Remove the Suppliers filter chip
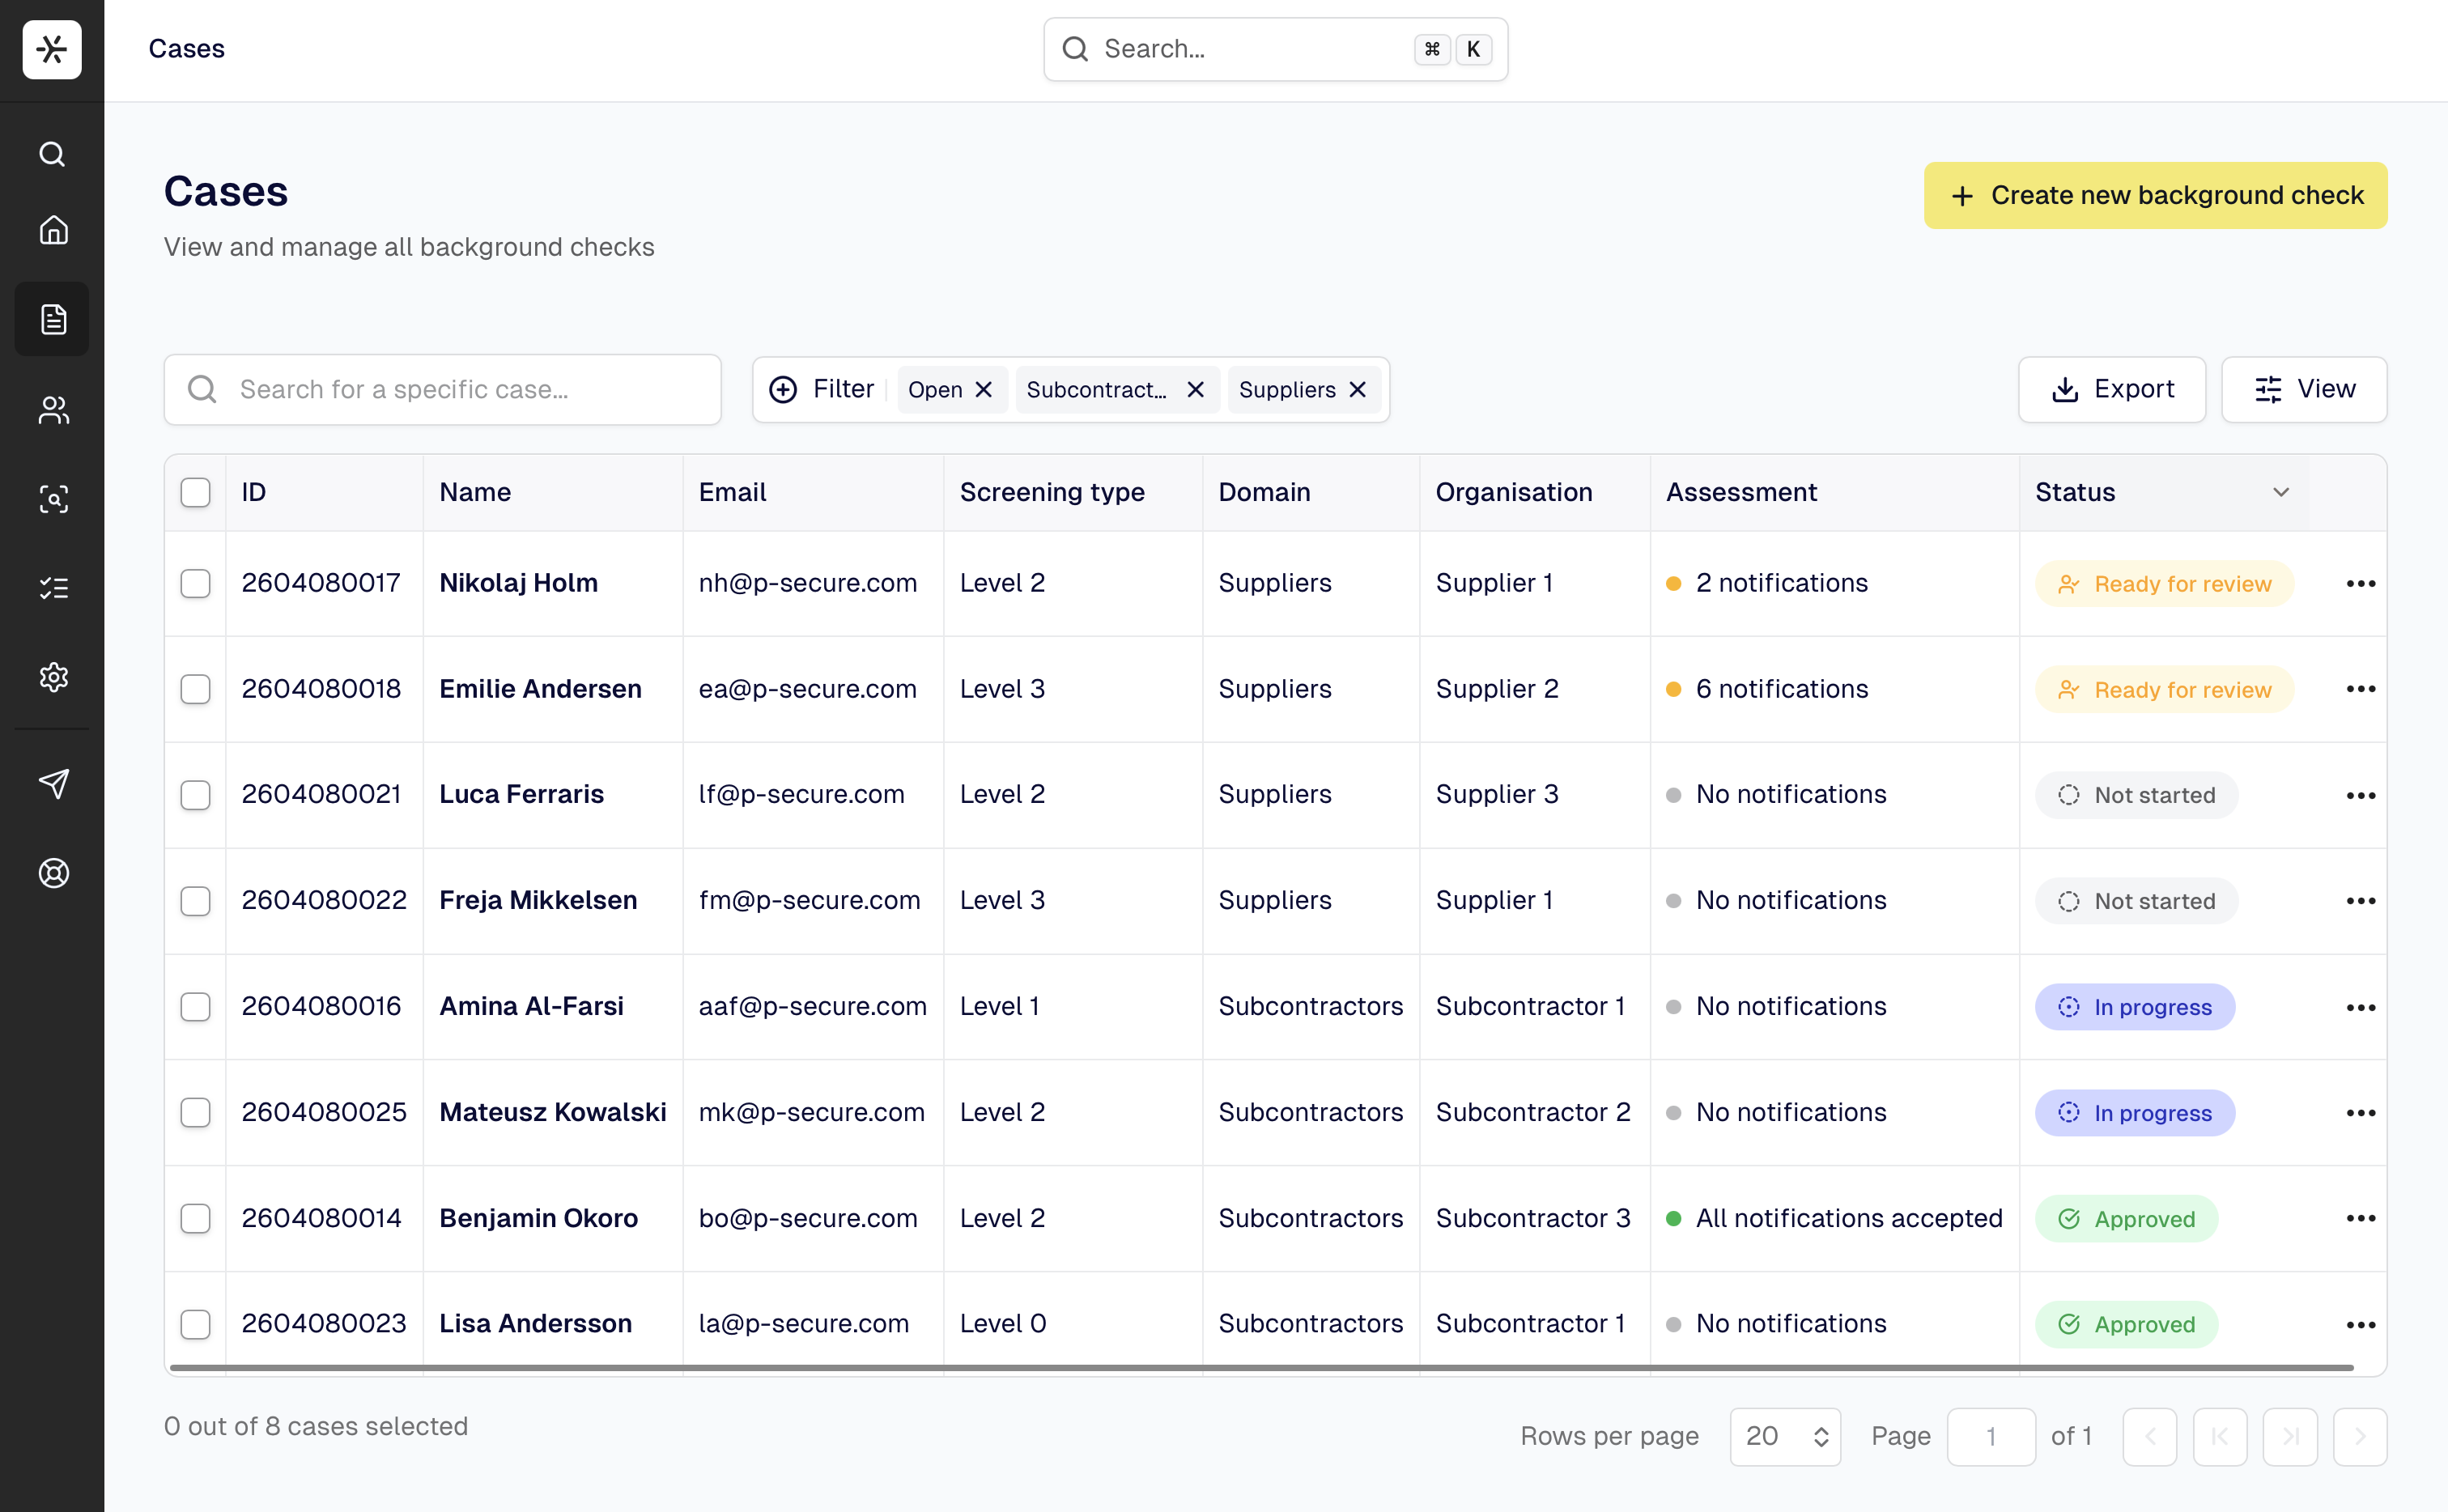The width and height of the screenshot is (2448, 1512). coord(1358,390)
